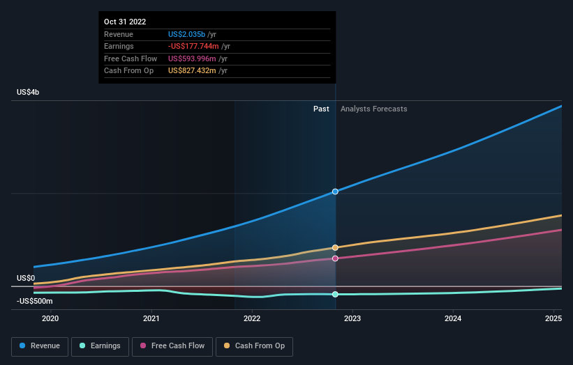573x365 pixels.
Task: Click the 2021 x-axis label
Action: pyautogui.click(x=151, y=318)
